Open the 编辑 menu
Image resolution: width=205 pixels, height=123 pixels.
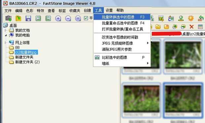(19, 11)
